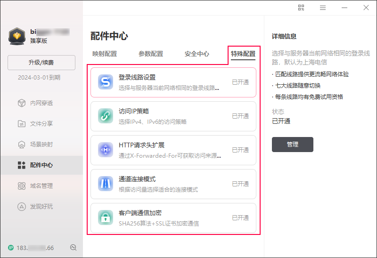
Task: Click the 通道连接模式 road icon
Action: [x=106, y=184]
